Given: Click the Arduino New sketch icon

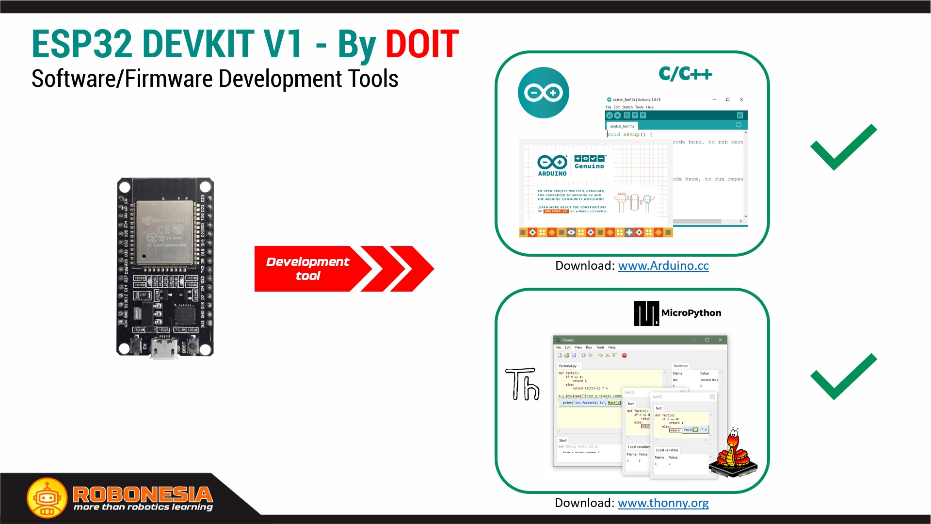Looking at the screenshot, I should pos(627,115).
